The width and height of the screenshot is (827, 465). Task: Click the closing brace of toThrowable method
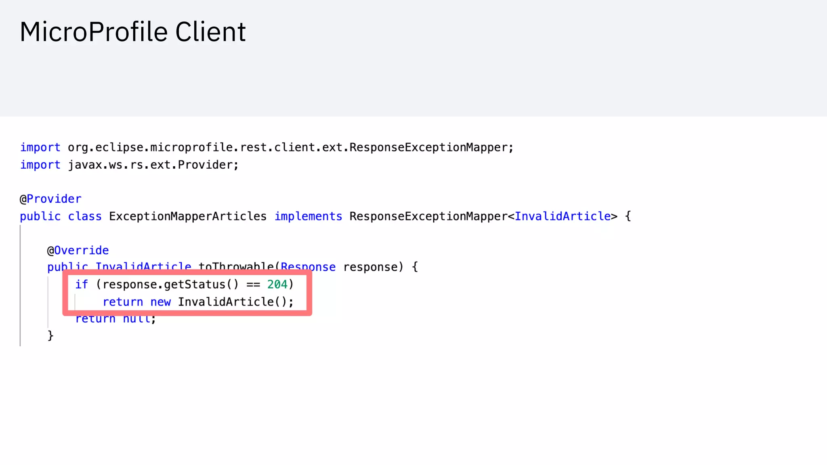(50, 335)
